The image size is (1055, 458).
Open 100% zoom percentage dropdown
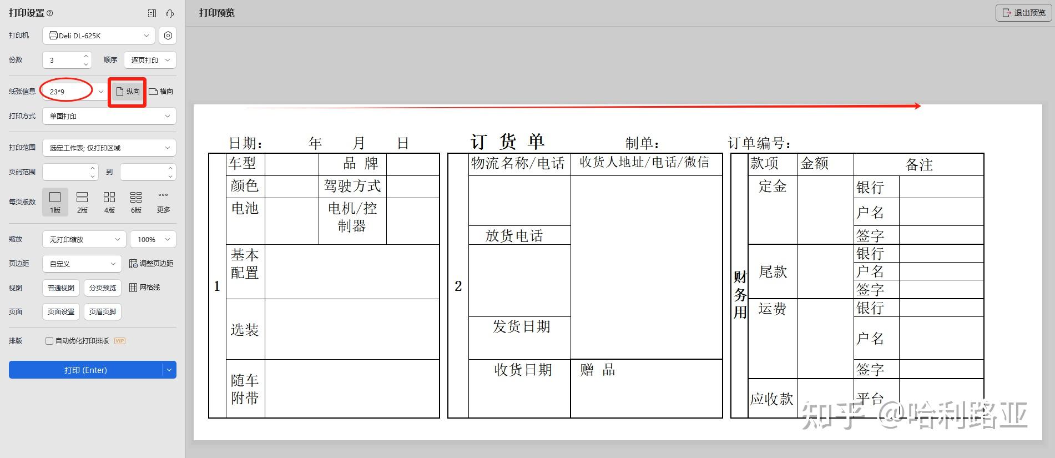[x=153, y=239]
